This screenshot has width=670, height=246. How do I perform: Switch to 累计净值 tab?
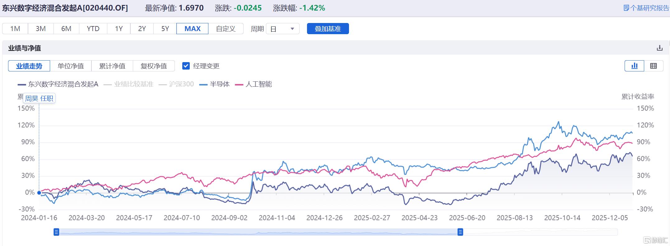point(112,66)
